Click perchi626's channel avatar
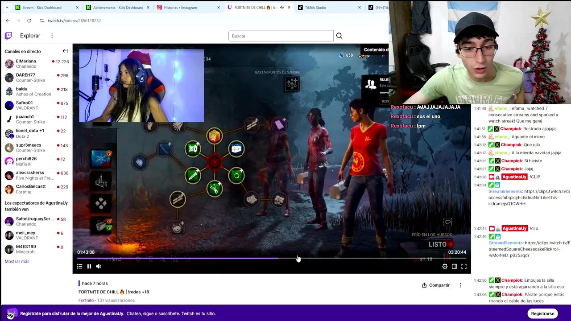The image size is (571, 321). click(9, 161)
